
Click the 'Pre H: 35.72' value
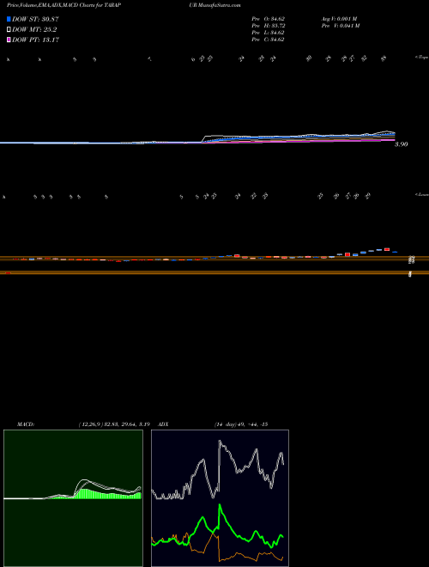point(268,26)
